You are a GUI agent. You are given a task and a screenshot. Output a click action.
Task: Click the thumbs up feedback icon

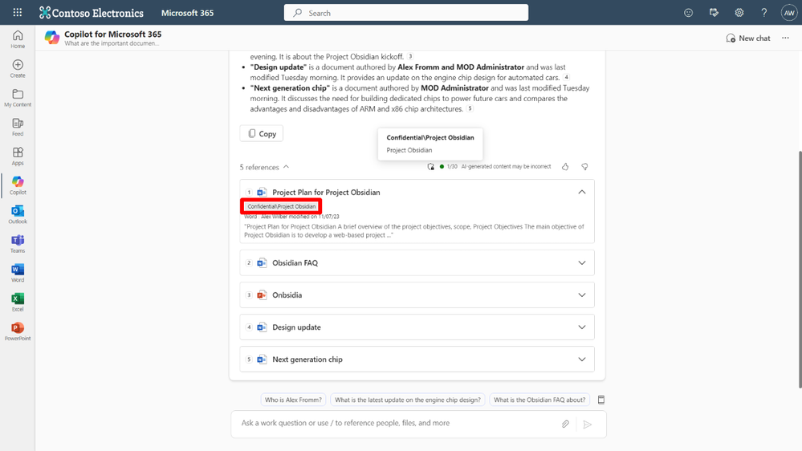(565, 167)
